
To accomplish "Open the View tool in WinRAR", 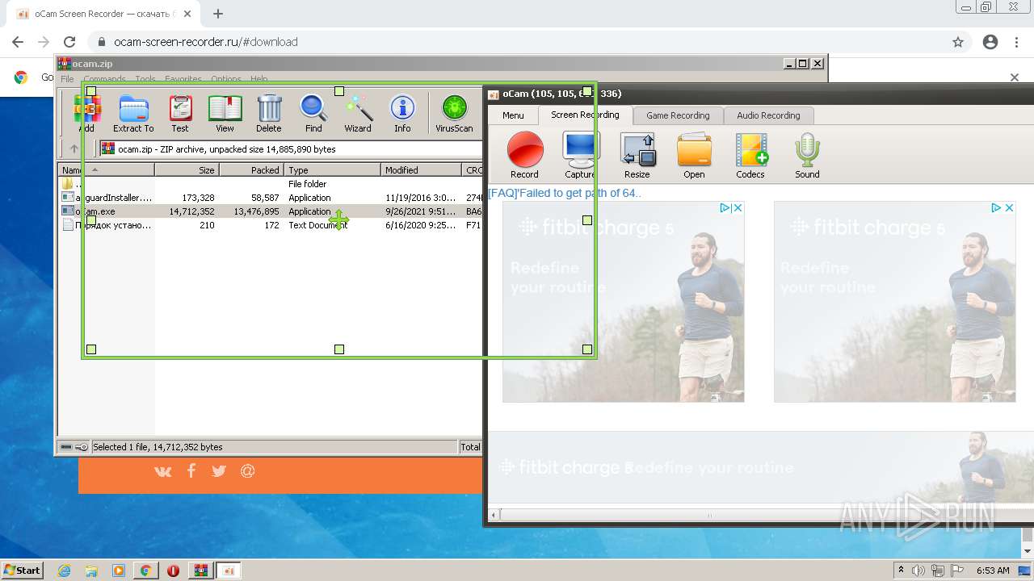I will pos(225,113).
